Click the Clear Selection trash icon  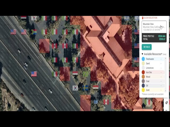click(143, 18)
